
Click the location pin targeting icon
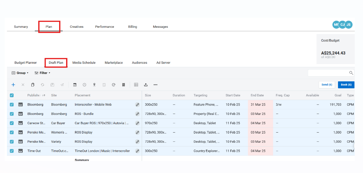94,85
